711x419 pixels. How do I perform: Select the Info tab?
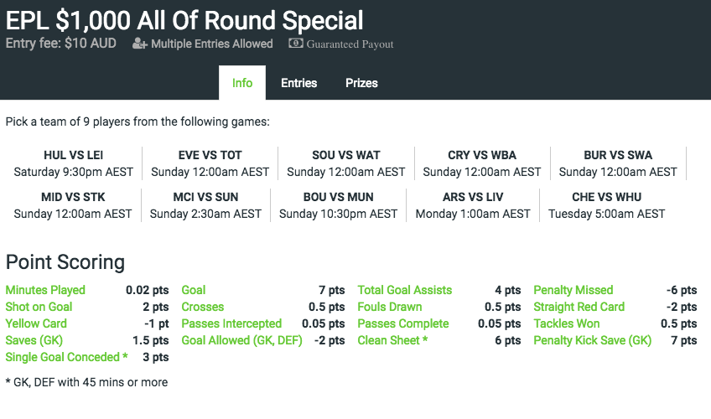(242, 83)
